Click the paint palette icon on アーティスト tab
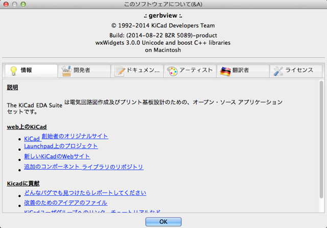327x228 pixels. [x=172, y=71]
